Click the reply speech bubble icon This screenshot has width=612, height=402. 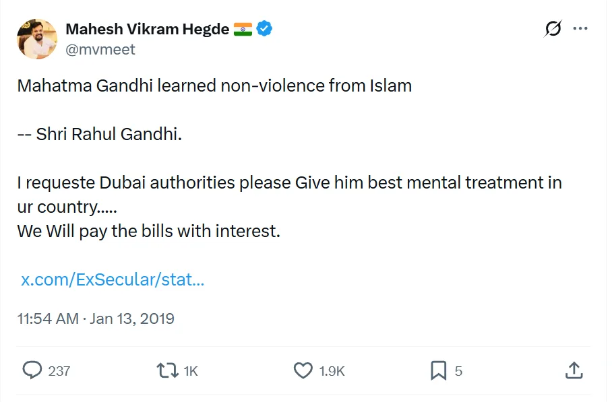click(32, 370)
